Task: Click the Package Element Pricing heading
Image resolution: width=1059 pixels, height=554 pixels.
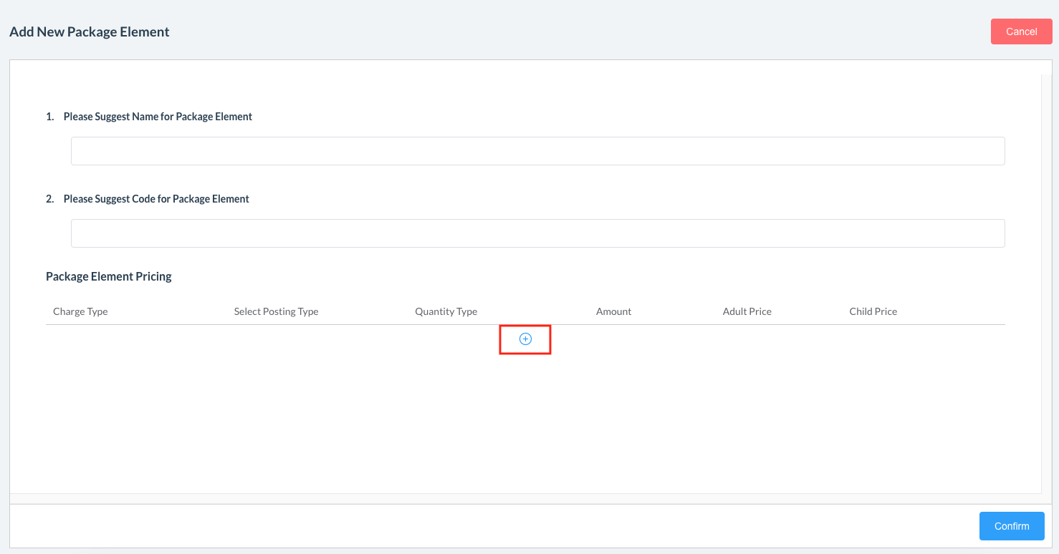Action: [x=109, y=276]
